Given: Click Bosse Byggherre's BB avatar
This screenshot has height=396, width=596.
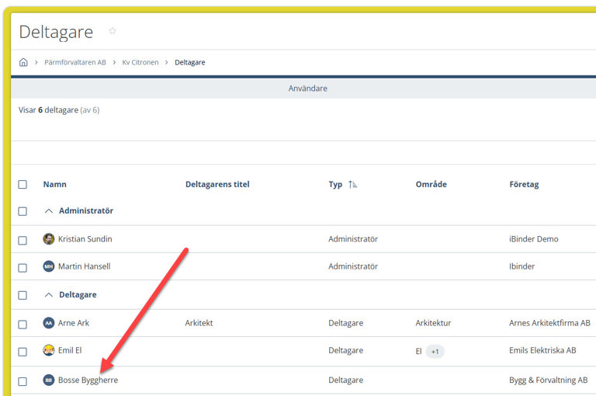Looking at the screenshot, I should pos(49,380).
